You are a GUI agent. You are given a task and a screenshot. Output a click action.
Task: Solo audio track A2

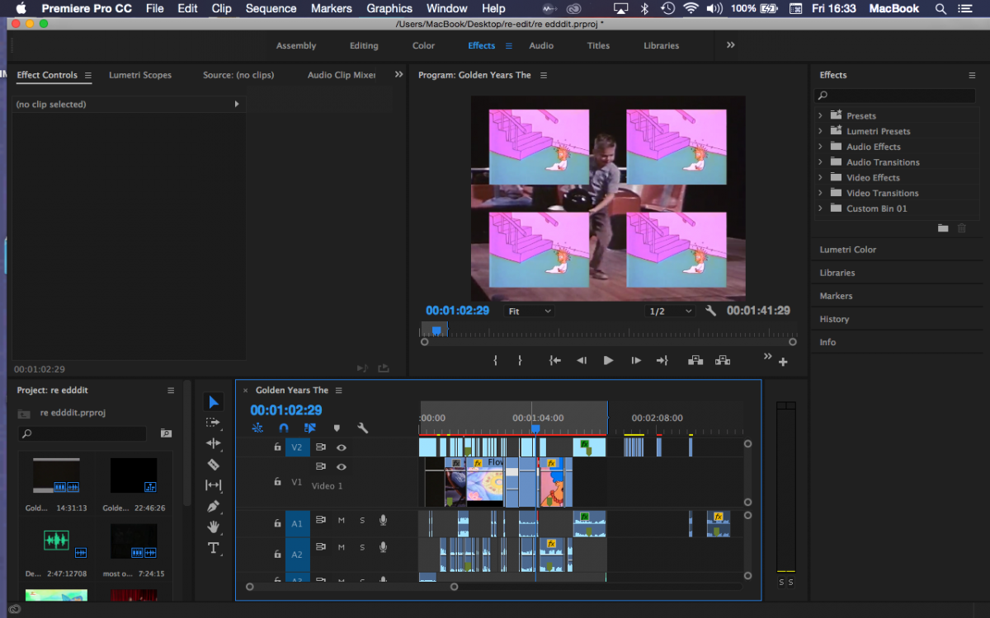tap(361, 547)
